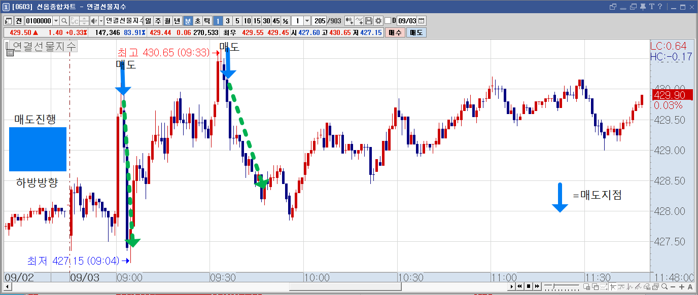
Task: Click the playback speed slider handle
Action: 553,286
